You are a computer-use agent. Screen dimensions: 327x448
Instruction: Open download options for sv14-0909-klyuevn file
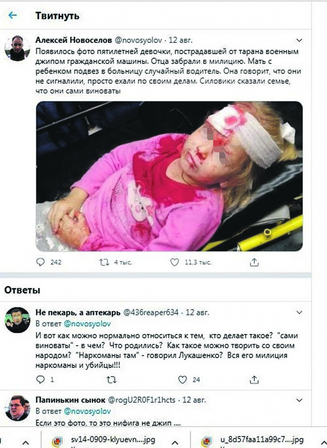175,443
